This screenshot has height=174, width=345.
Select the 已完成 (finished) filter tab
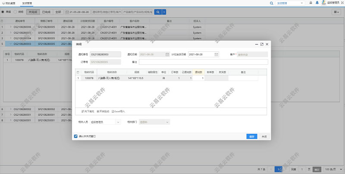(46, 12)
